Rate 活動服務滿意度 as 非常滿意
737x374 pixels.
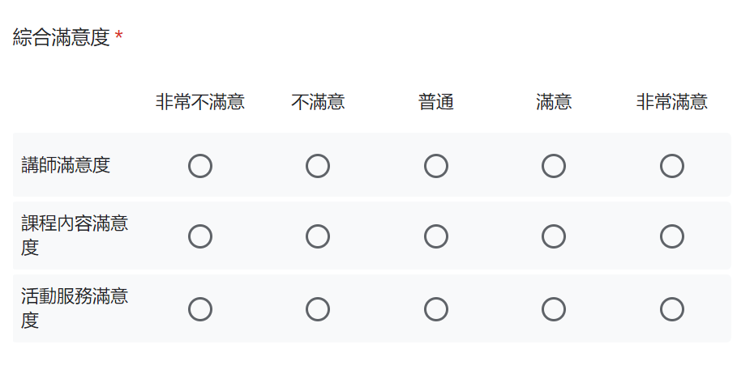coord(671,309)
